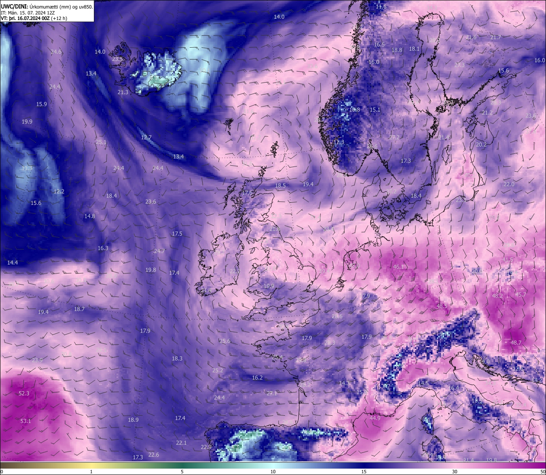This screenshot has height=475, width=546.
Task: Click the 18.3 value on the map
Action: [177, 358]
